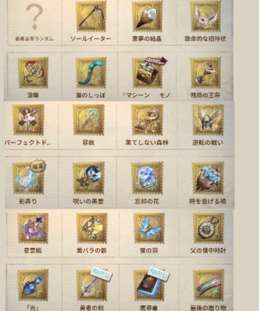Choose the 致命的な招待状 winged letter
259x311 pixels.
coord(206,16)
